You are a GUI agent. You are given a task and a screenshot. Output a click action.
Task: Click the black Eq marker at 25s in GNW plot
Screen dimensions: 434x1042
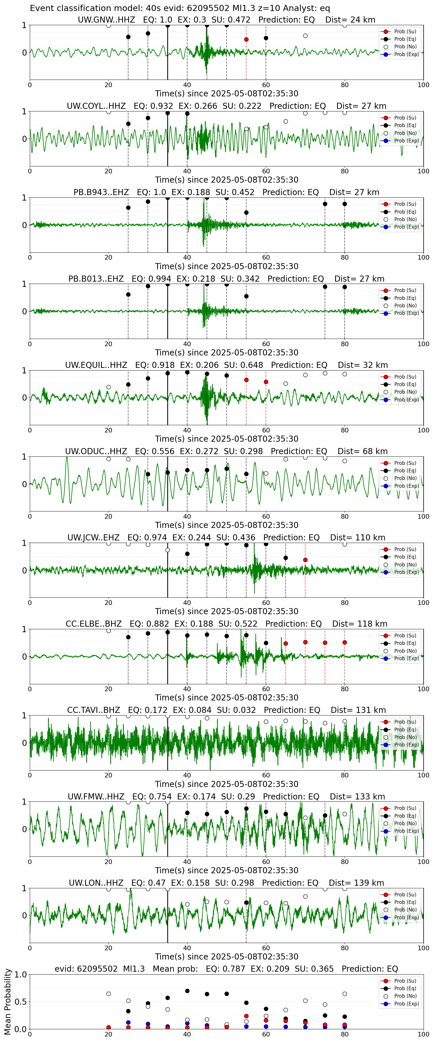coord(128,37)
